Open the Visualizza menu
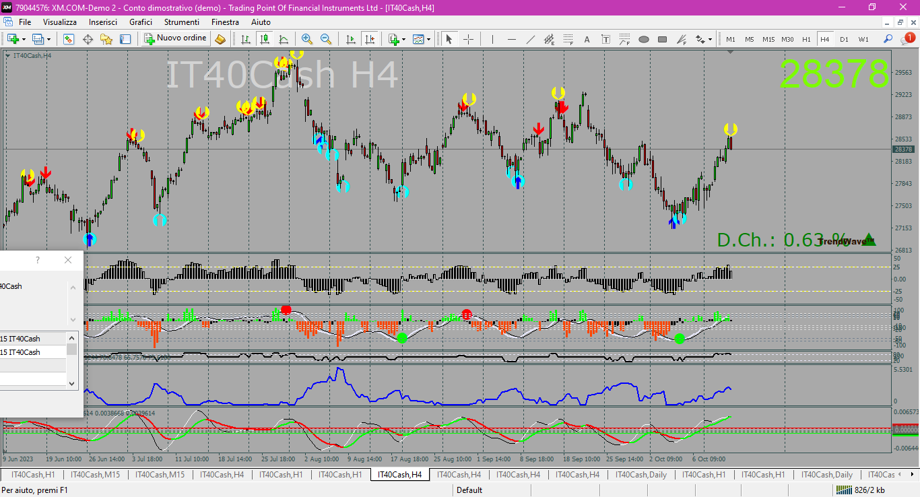The image size is (920, 497). pos(60,22)
